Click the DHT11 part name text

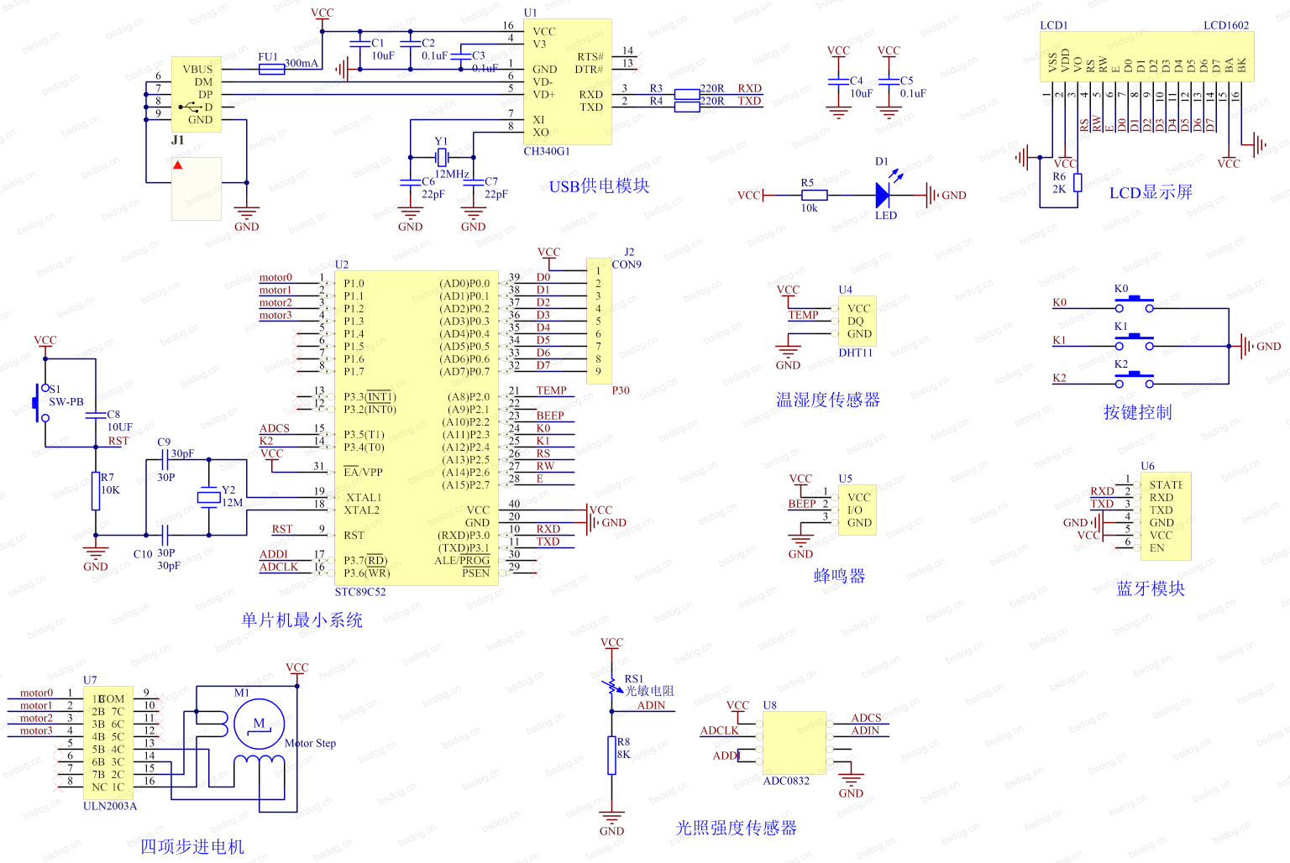tap(856, 353)
